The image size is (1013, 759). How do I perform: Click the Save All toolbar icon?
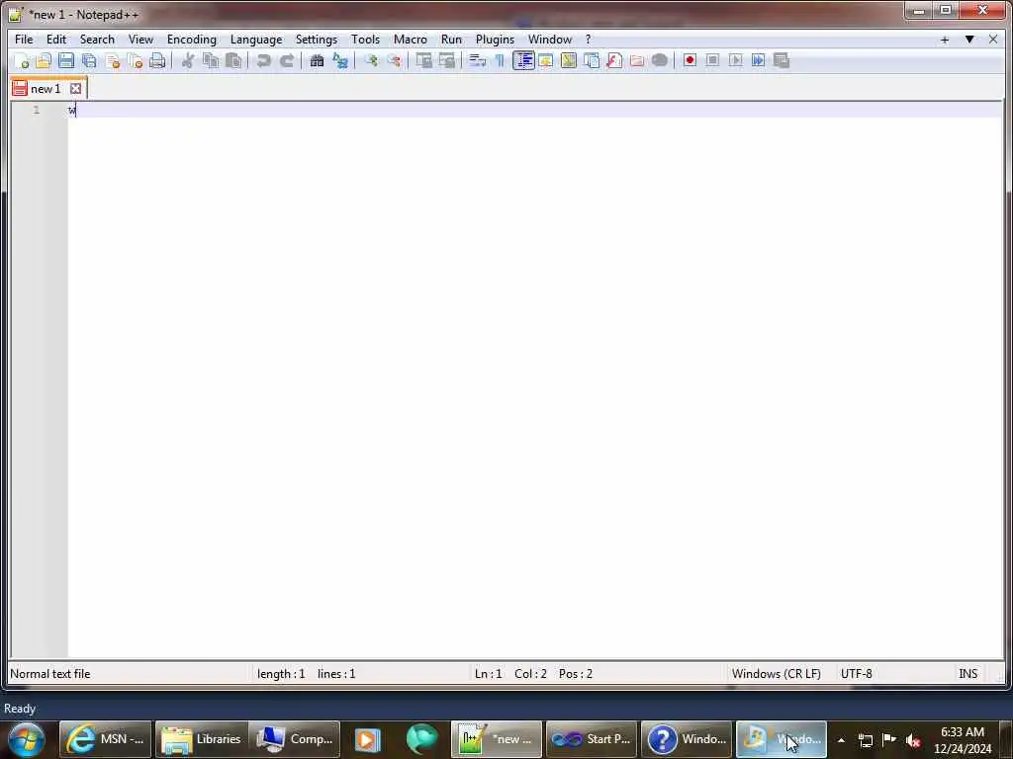[x=89, y=60]
